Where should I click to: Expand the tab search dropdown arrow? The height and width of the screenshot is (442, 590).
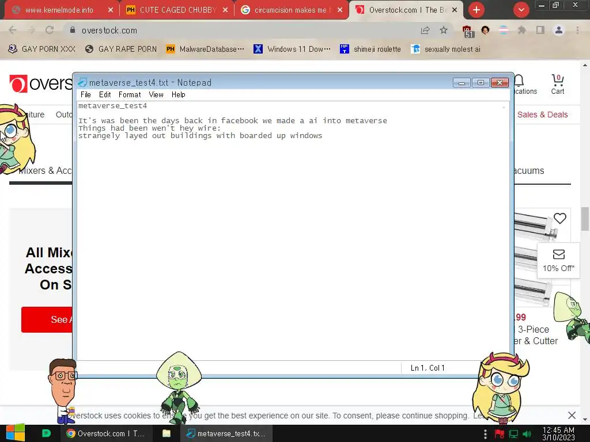521,10
